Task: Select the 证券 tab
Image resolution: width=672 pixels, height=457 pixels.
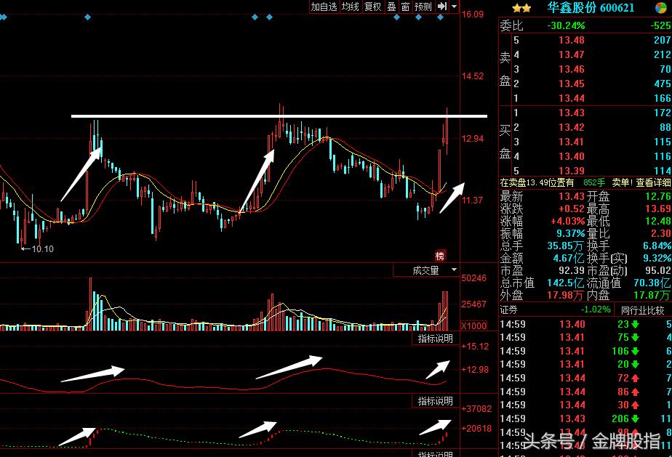Action: (x=508, y=310)
